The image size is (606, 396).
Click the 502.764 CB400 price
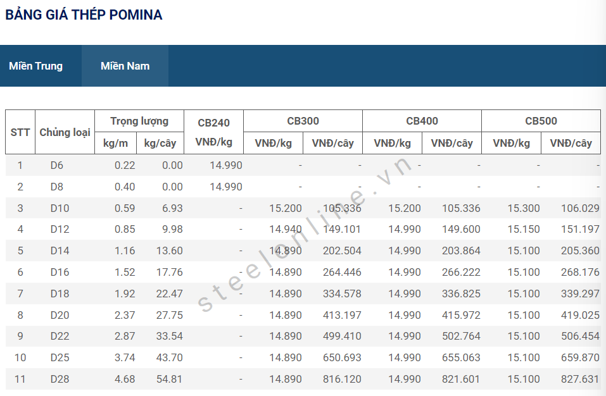click(x=461, y=336)
